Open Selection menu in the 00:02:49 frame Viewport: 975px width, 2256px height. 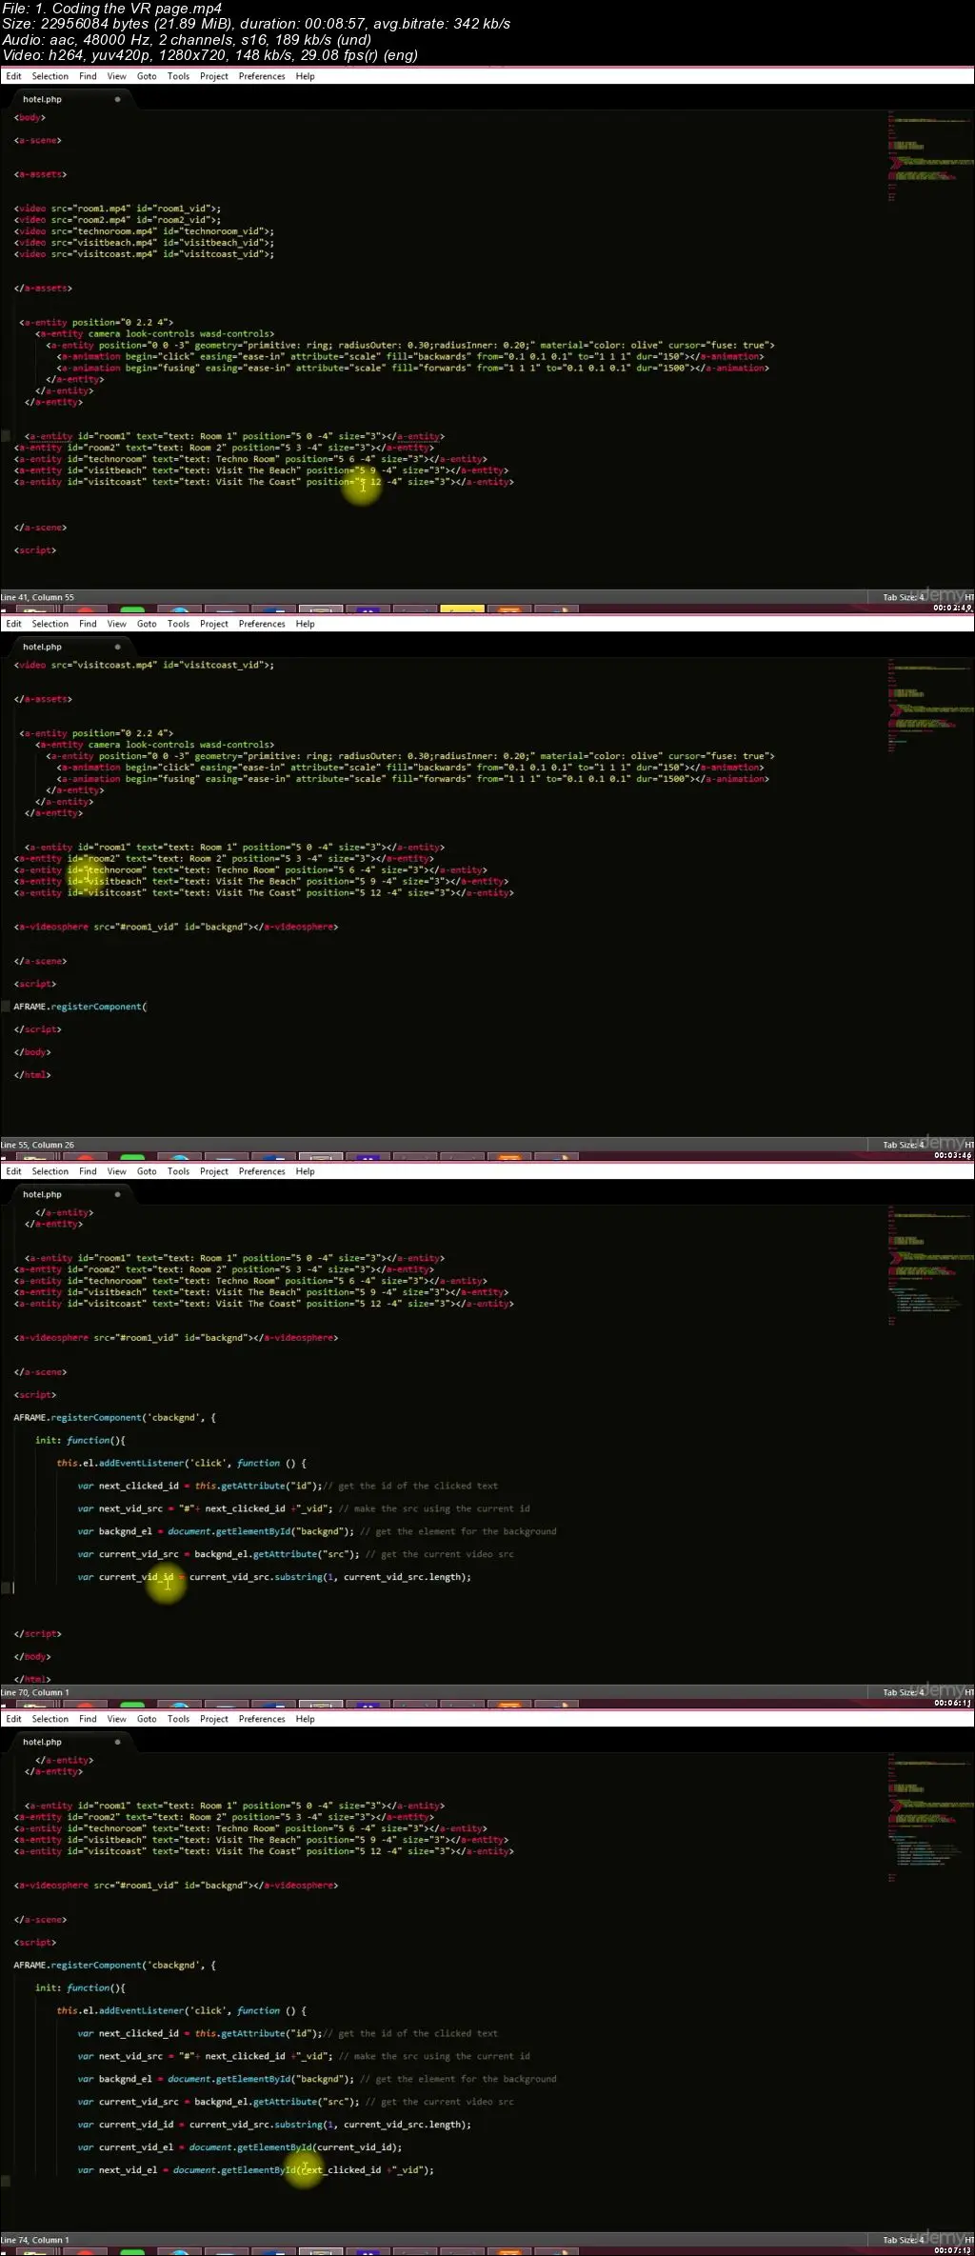pos(50,76)
